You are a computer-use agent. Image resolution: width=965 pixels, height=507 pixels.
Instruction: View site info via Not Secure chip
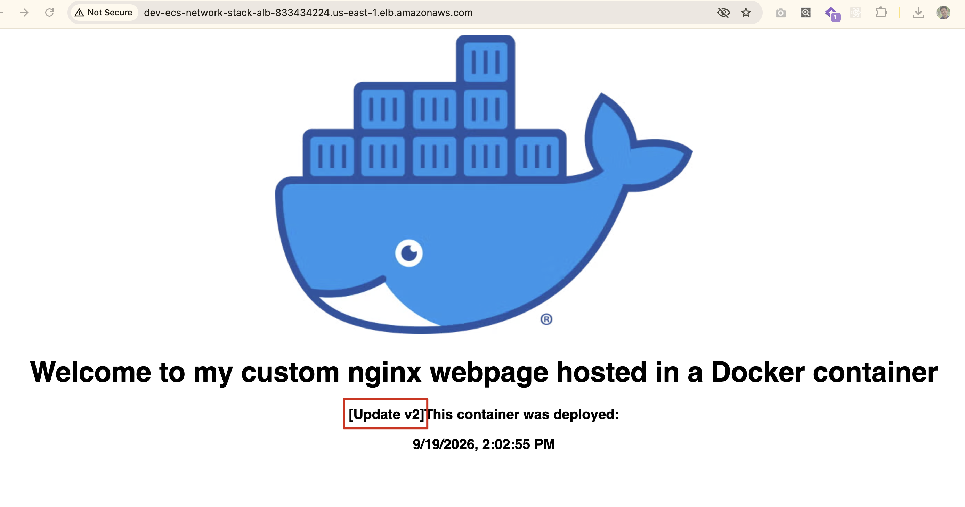pos(103,13)
